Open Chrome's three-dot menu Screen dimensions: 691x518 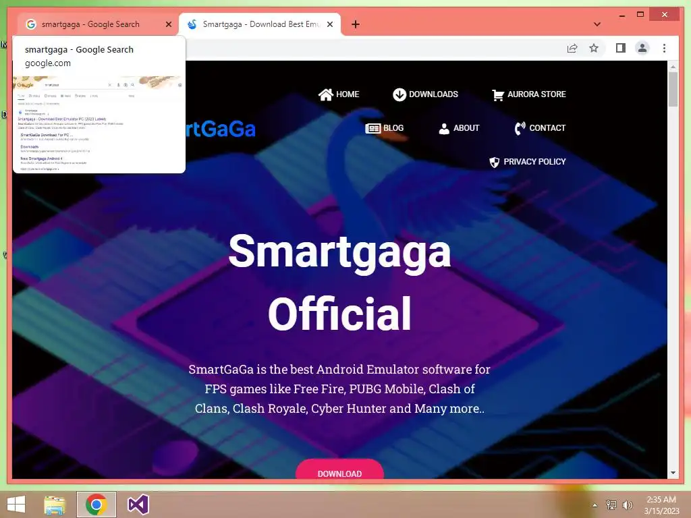click(664, 48)
